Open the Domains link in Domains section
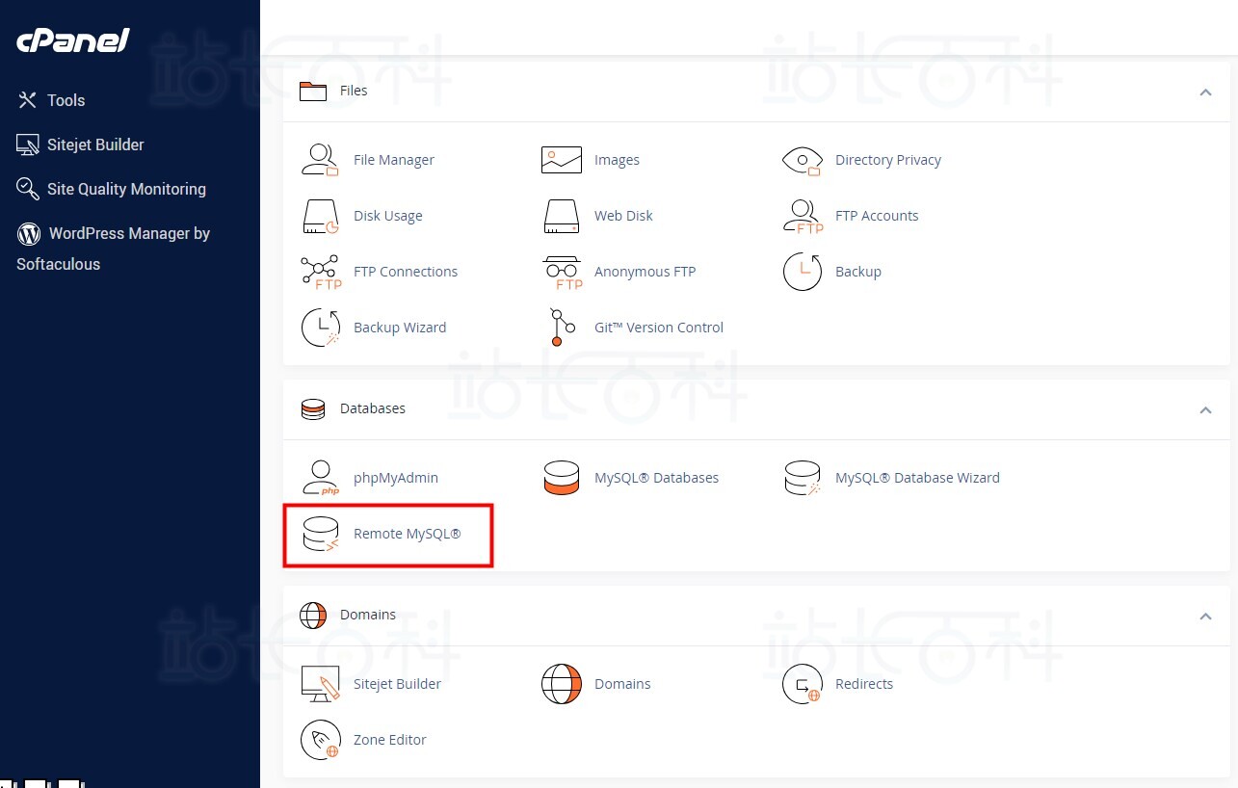Viewport: 1238px width, 788px height. pos(622,684)
